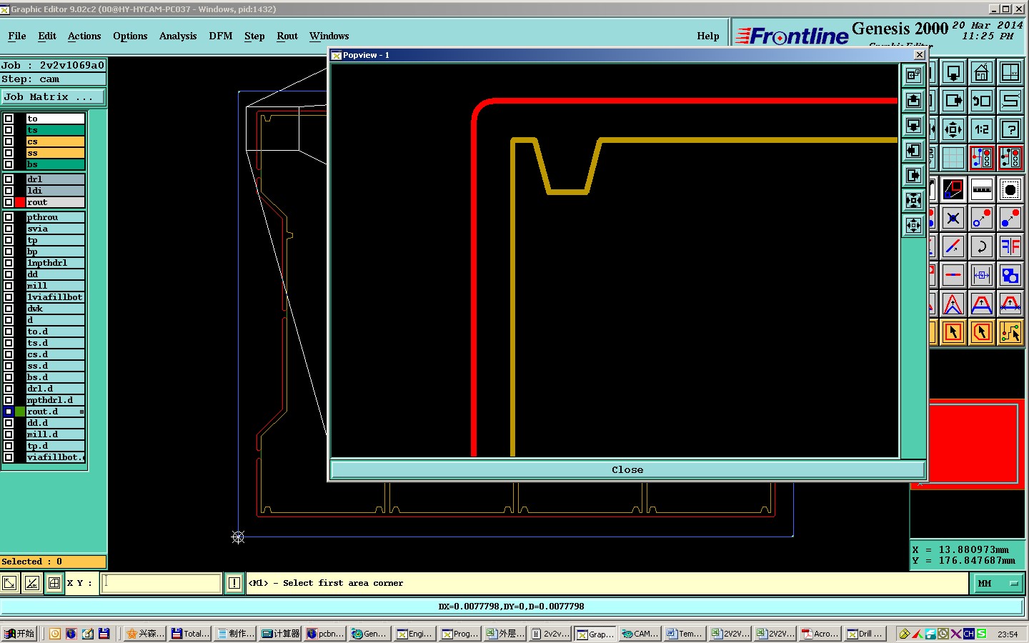Click the Close button in Popview
Screen dimensions: 1029x643
(627, 469)
